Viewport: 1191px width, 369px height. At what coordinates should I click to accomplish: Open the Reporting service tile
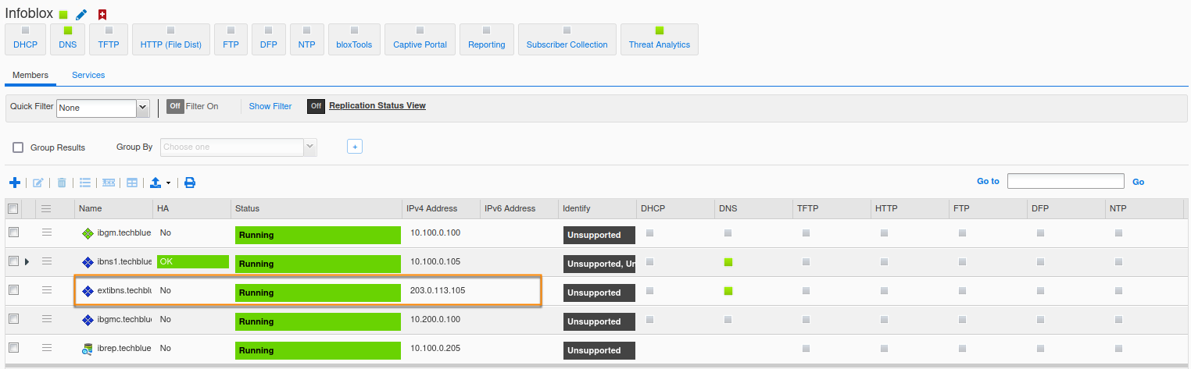pyautogui.click(x=487, y=39)
